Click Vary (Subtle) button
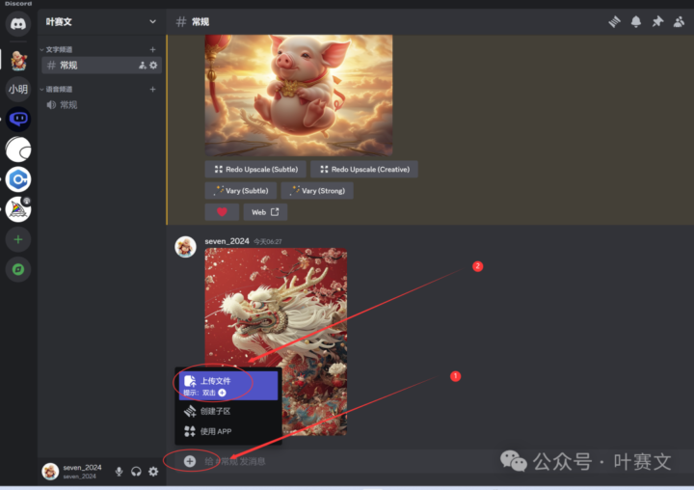694x490 pixels. pyautogui.click(x=241, y=191)
